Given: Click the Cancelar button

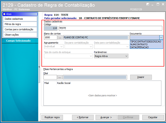Looking at the screenshot, I should pyautogui.click(x=153, y=117).
